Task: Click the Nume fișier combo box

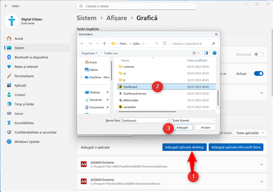Action: click(145, 121)
